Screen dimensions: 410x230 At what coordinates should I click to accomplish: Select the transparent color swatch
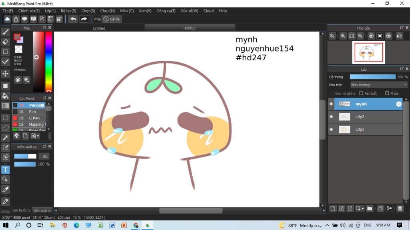pyautogui.click(x=18, y=49)
